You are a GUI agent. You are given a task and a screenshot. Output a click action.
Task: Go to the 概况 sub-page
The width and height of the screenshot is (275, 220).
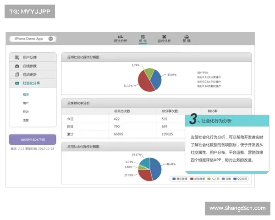(x=26, y=94)
